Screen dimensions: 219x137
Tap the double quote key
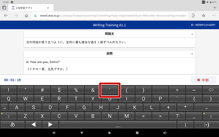click(x=25, y=90)
